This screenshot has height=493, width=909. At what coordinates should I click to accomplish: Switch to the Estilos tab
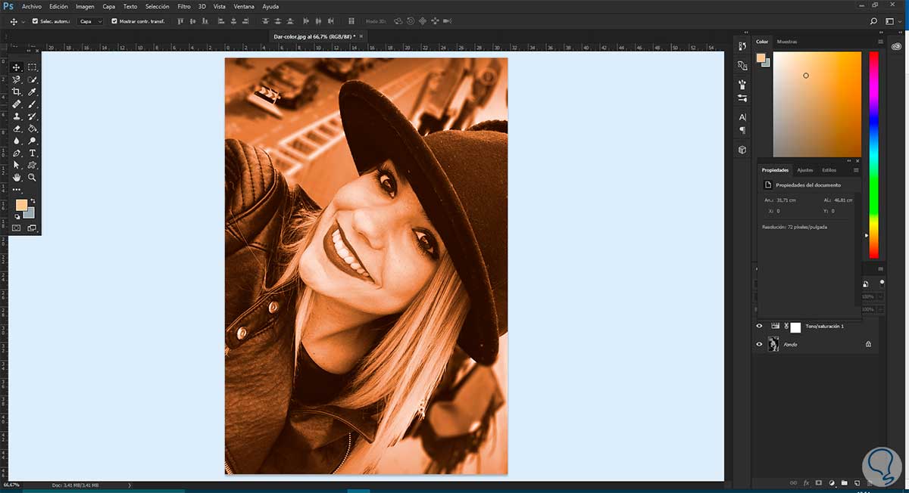(x=829, y=170)
